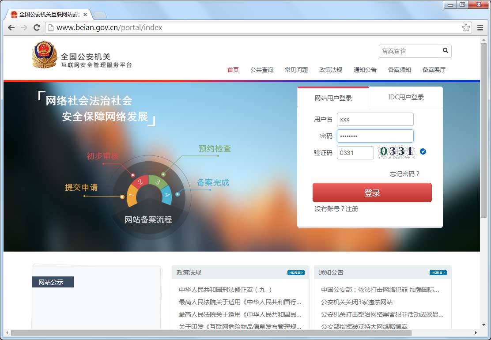
Task: Bookmark this page with the star icon
Action: pyautogui.click(x=466, y=27)
